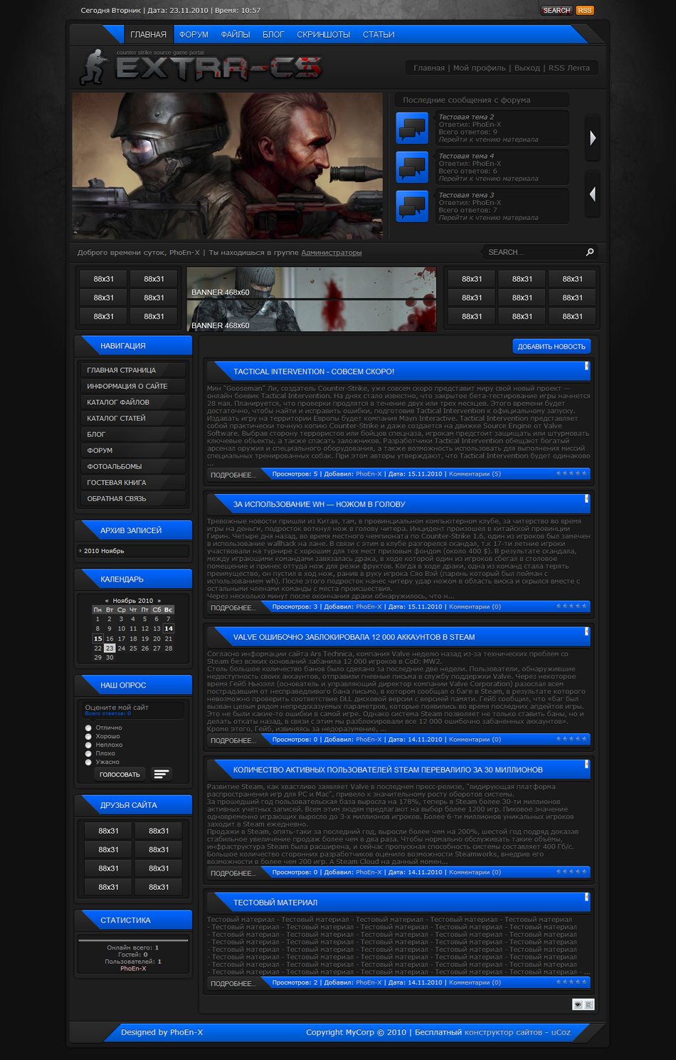Click the eye icon below news list
The height and width of the screenshot is (1060, 676).
(x=578, y=1004)
